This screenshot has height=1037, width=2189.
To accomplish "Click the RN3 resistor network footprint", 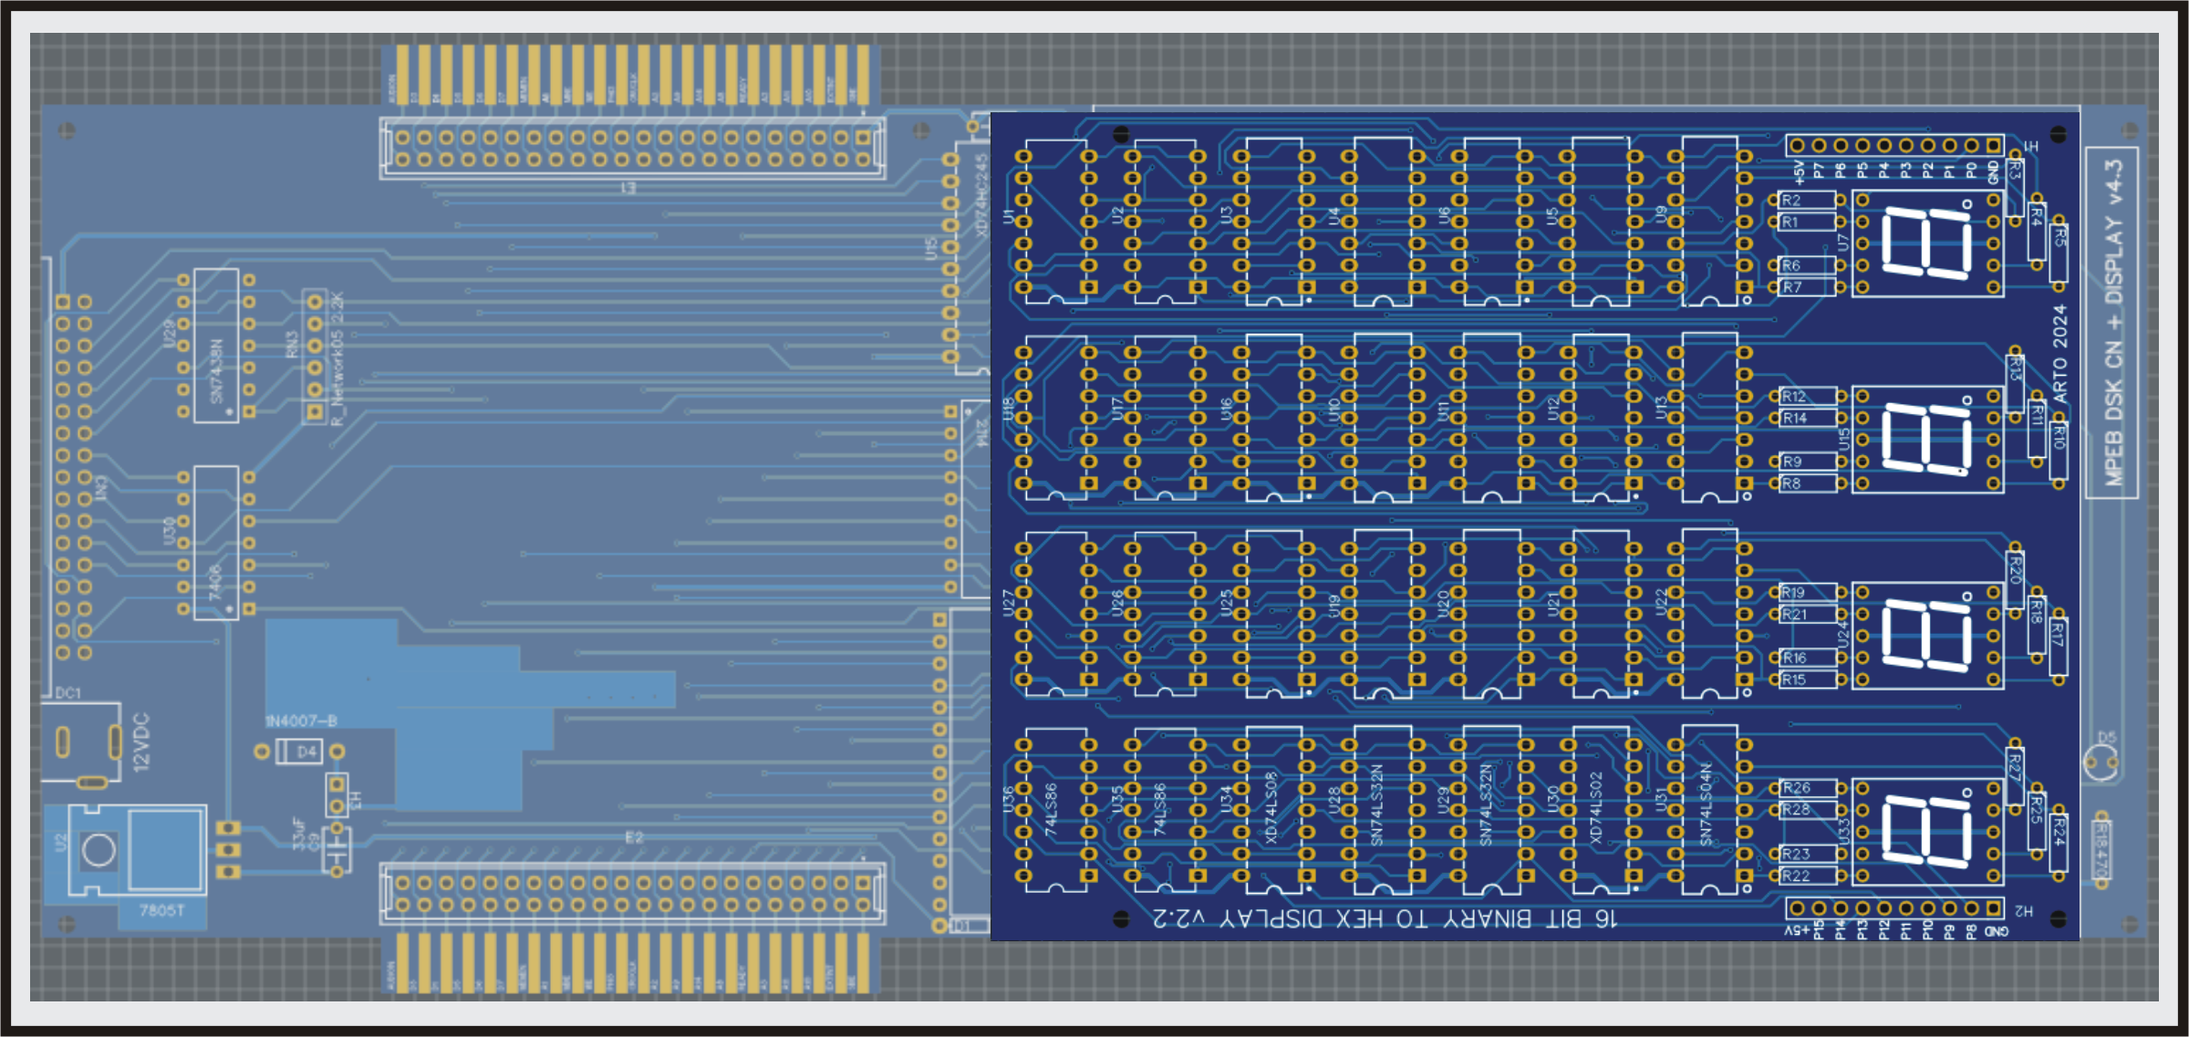I will [315, 357].
